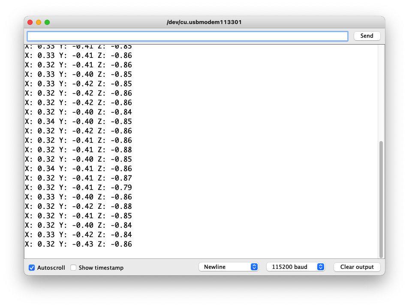Click the line X: 0.33 Y: -0.40 Z: -0.86
This screenshot has width=409, height=307.
click(x=78, y=197)
